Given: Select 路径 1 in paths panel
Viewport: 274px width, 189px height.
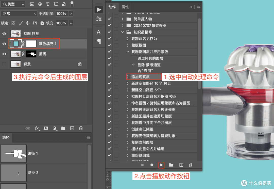Looking at the screenshot, I should click(43, 153).
